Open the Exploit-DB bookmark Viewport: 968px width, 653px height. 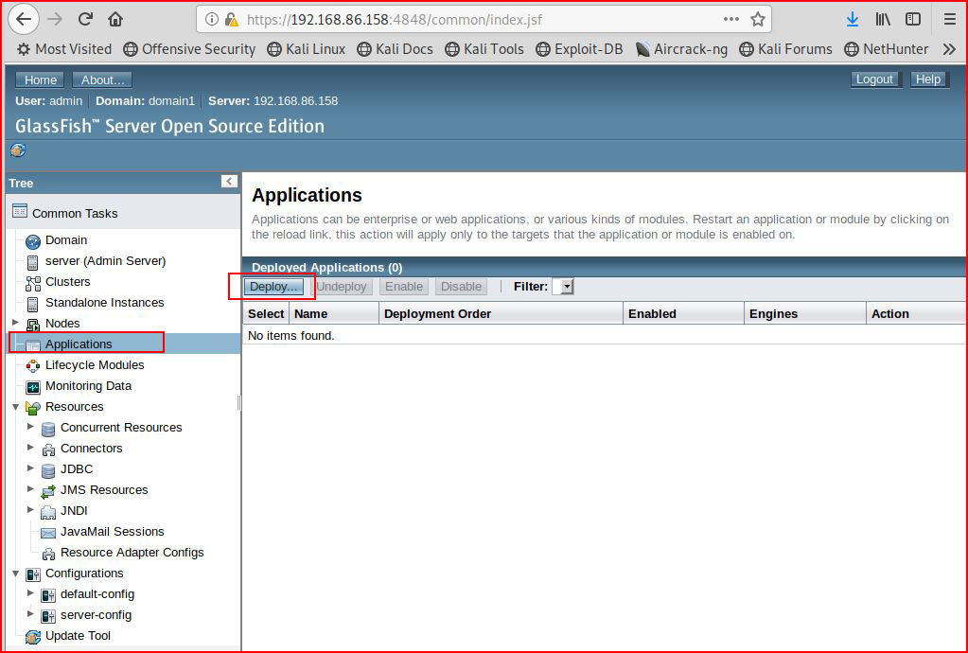pyautogui.click(x=580, y=49)
